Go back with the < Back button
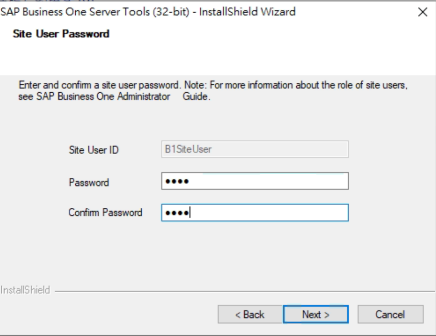 (x=250, y=314)
